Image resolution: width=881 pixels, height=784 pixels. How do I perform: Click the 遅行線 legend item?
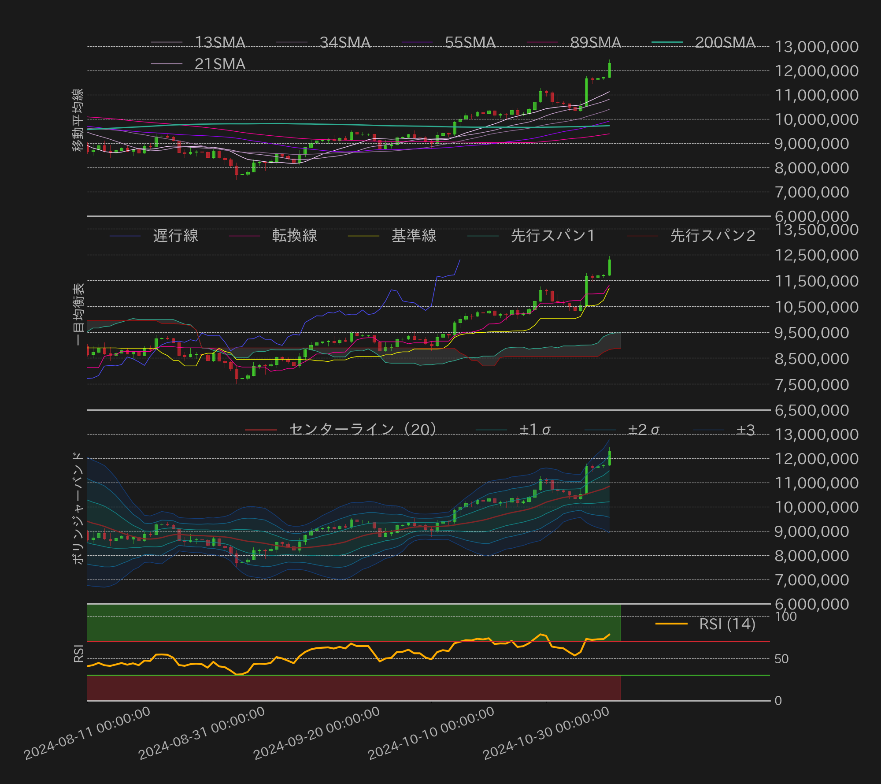pos(175,236)
